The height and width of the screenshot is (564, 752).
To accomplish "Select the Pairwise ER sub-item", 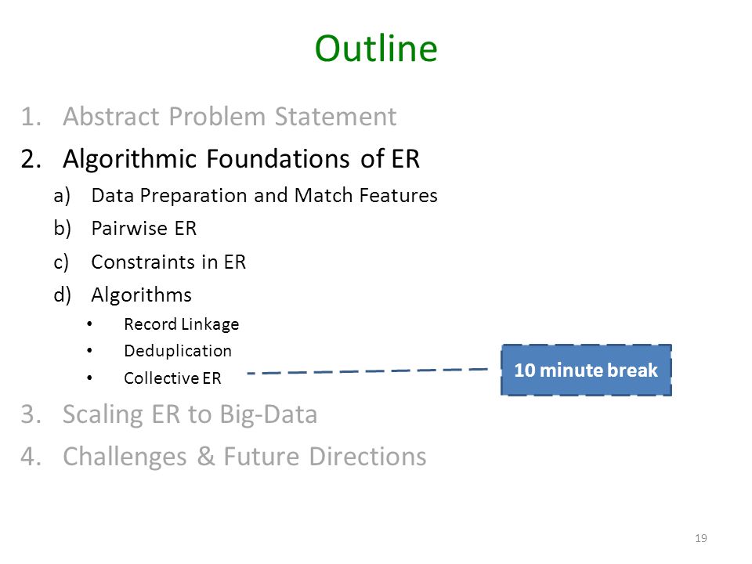I will tap(144, 228).
